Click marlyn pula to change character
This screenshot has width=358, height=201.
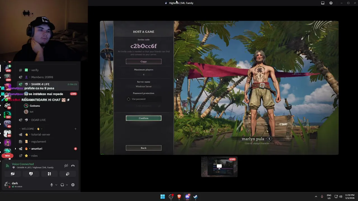[257, 140]
